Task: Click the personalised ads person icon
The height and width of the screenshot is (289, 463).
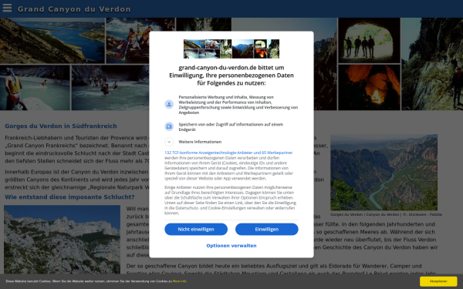Action: (x=169, y=104)
